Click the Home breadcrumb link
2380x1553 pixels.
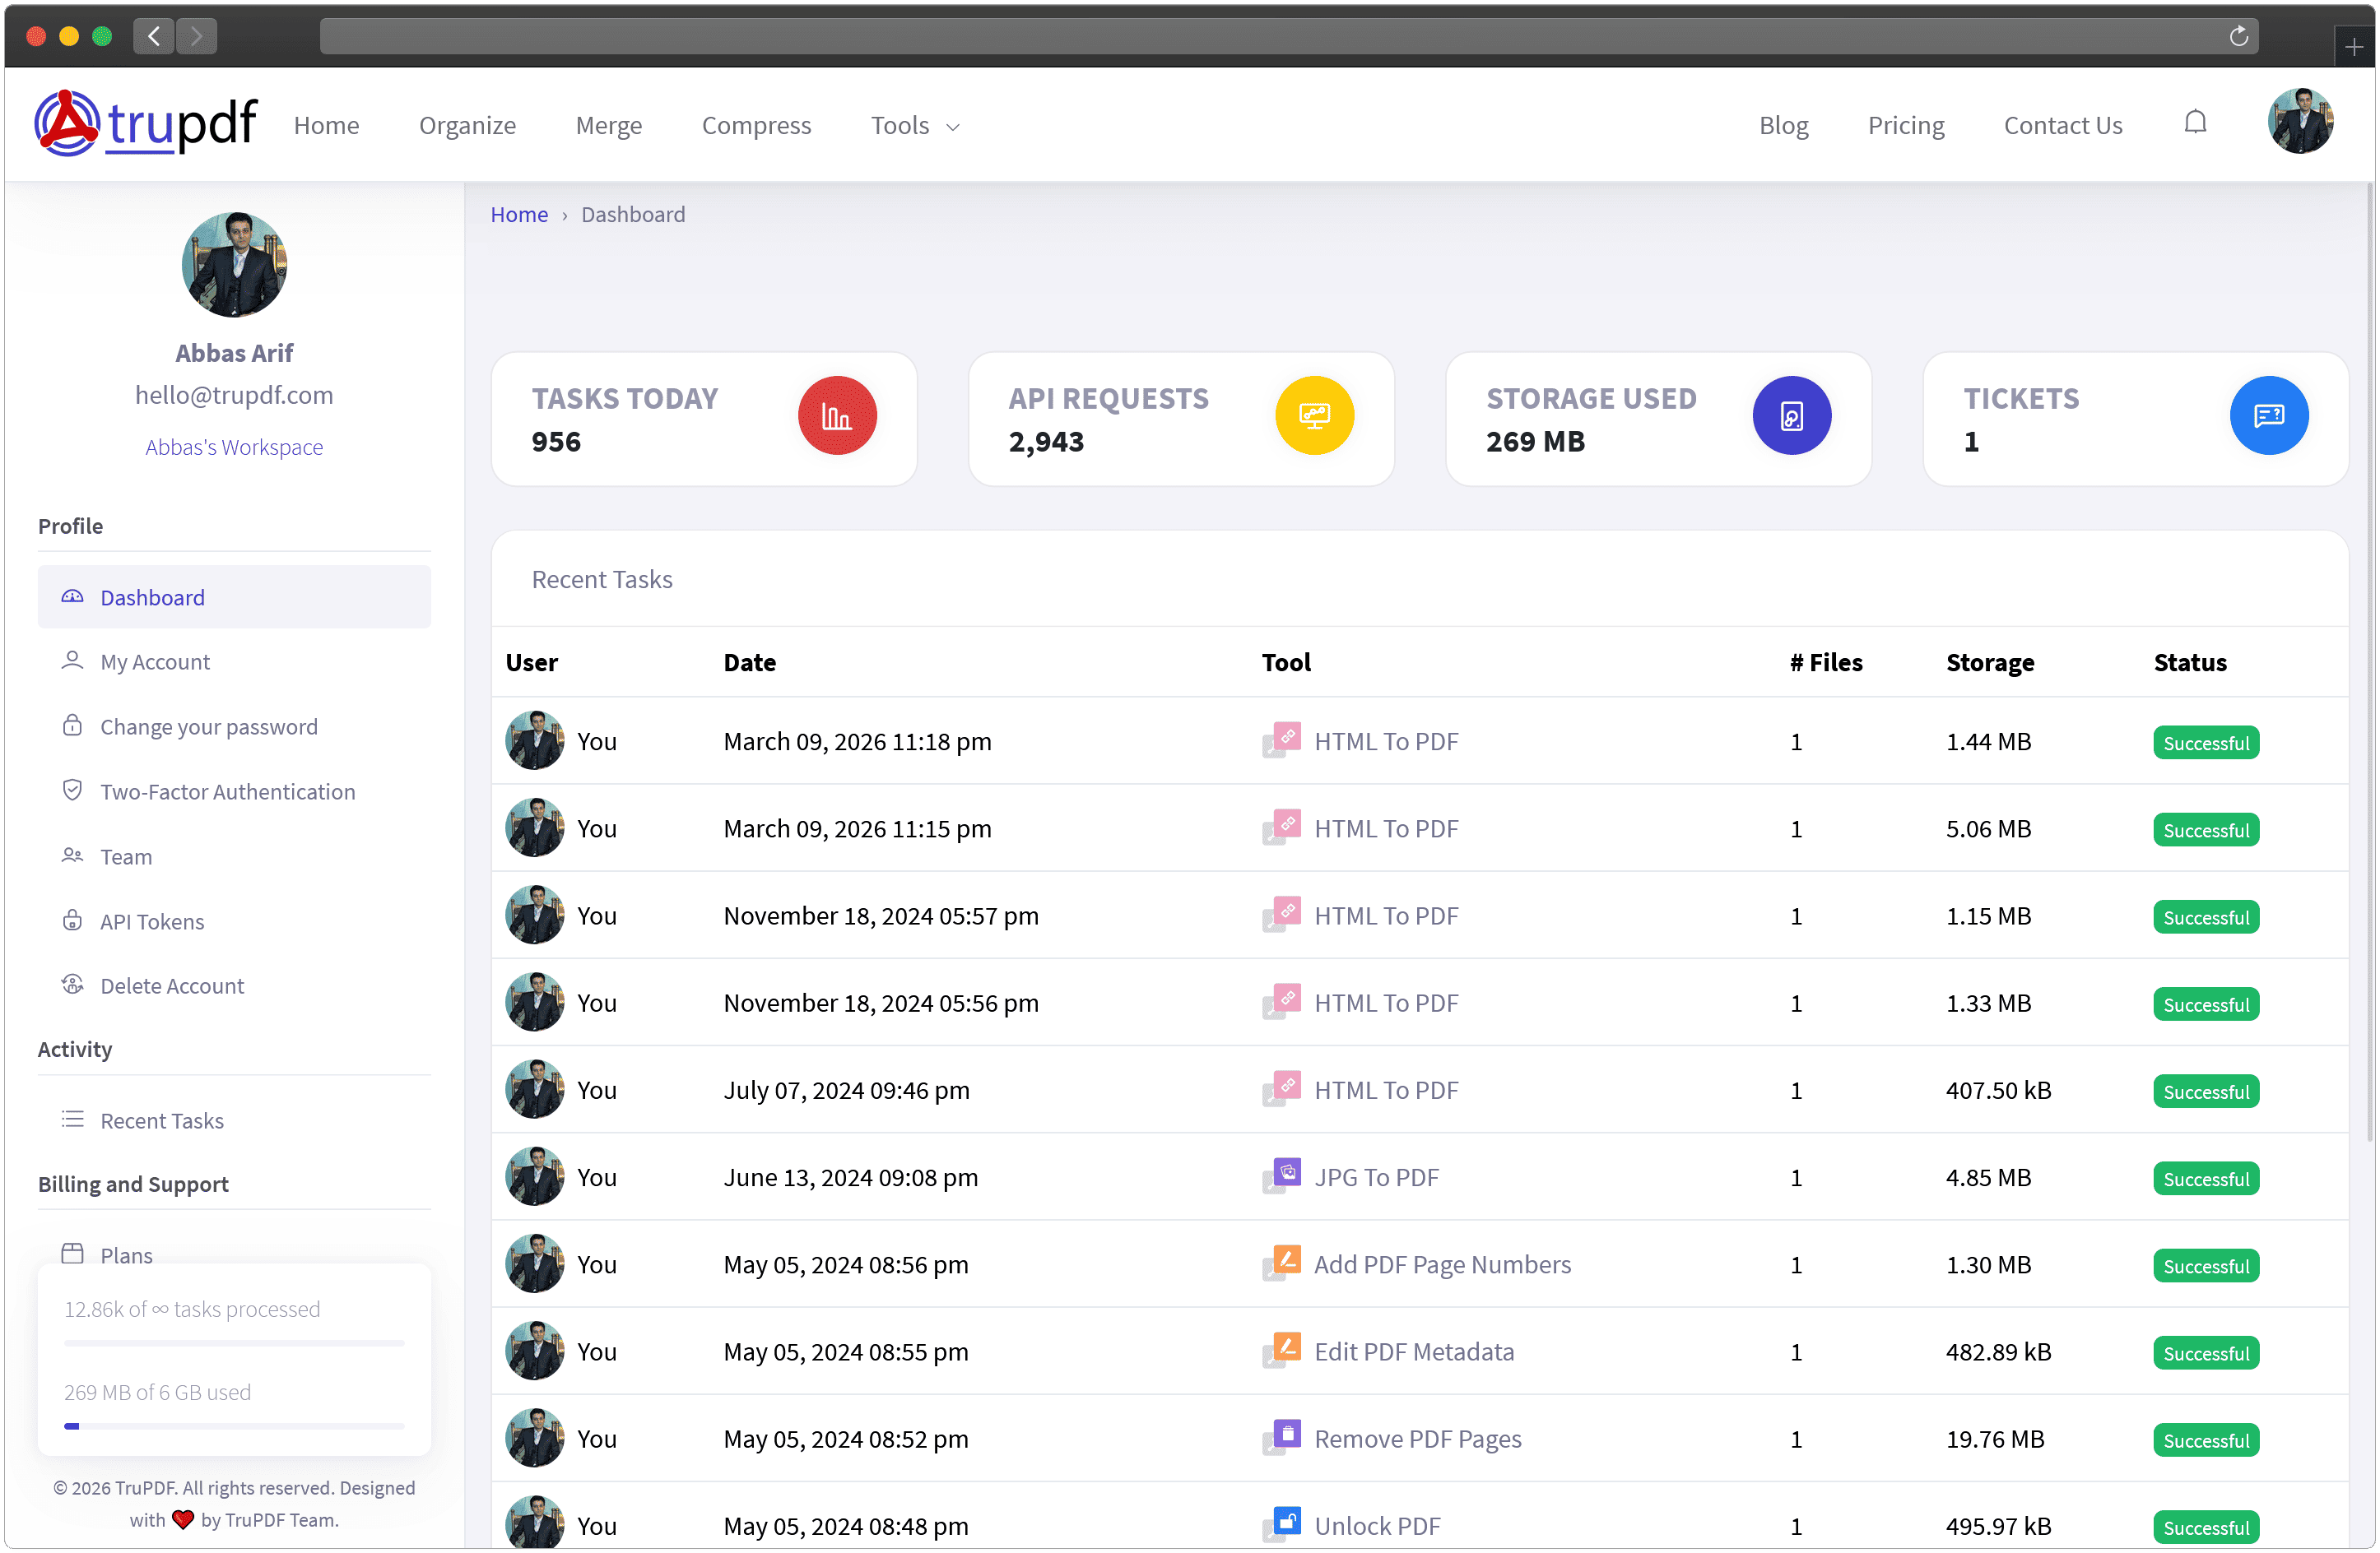[519, 215]
